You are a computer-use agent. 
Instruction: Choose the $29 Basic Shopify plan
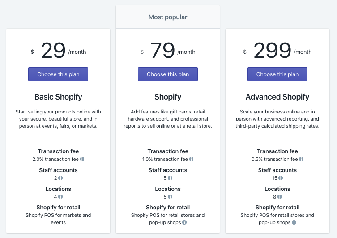click(x=58, y=74)
